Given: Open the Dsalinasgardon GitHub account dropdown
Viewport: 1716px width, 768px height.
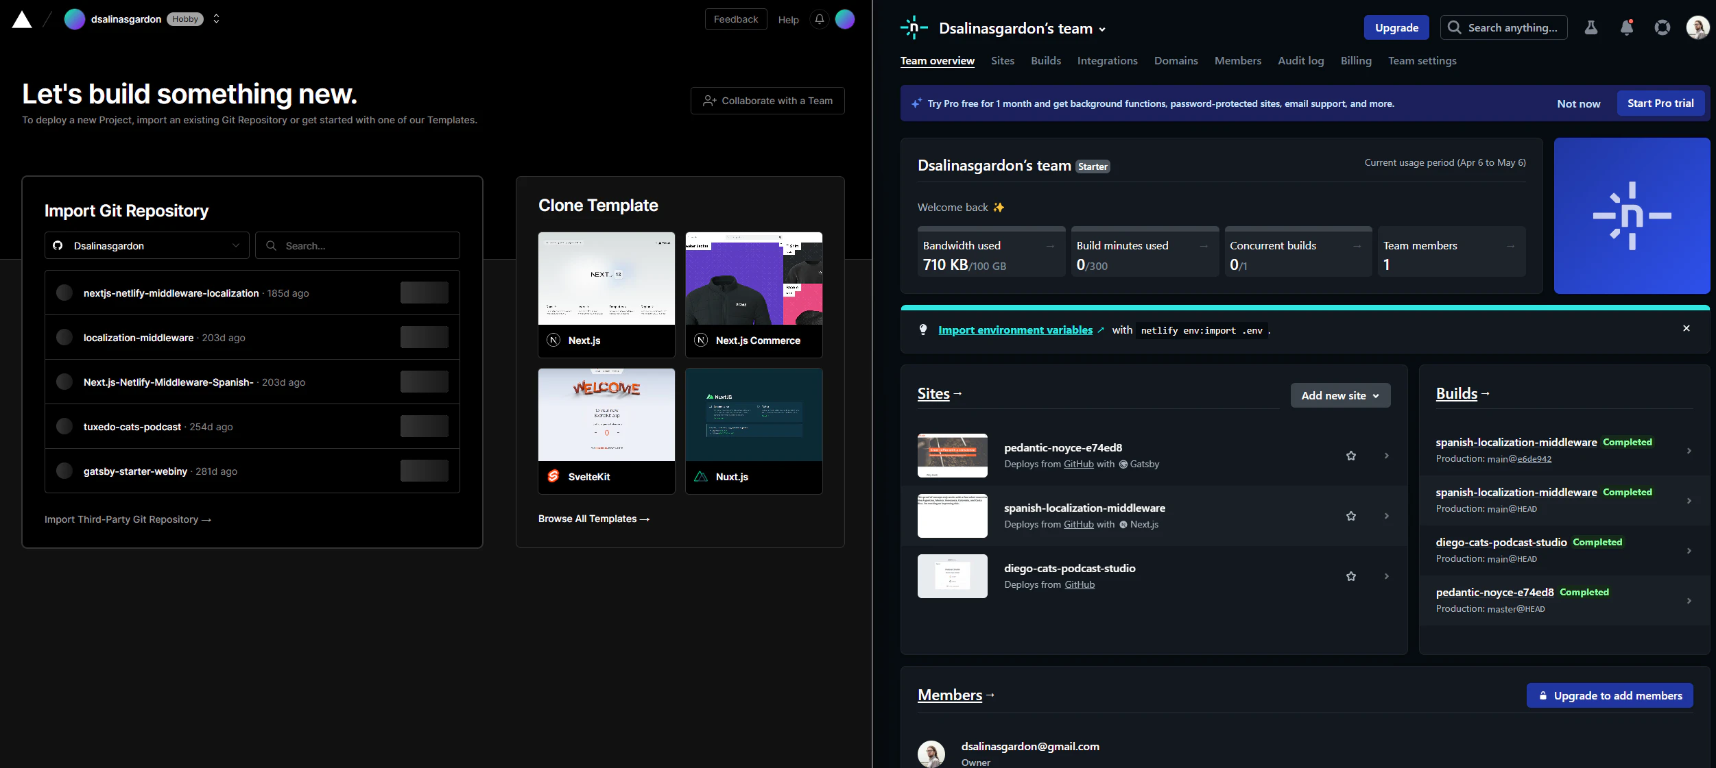Looking at the screenshot, I should coord(147,245).
